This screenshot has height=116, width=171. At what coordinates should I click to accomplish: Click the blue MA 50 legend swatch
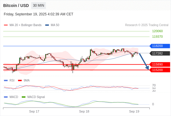[x=47, y=25]
